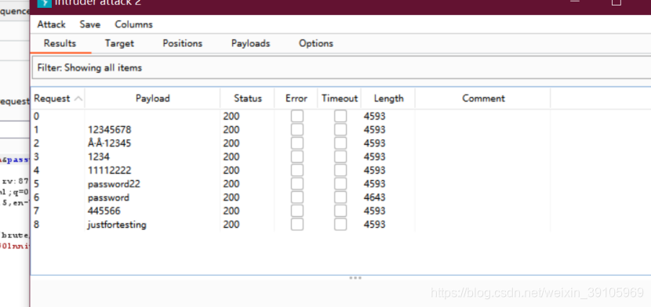Sort by the Length column header
The width and height of the screenshot is (651, 307).
tap(388, 99)
